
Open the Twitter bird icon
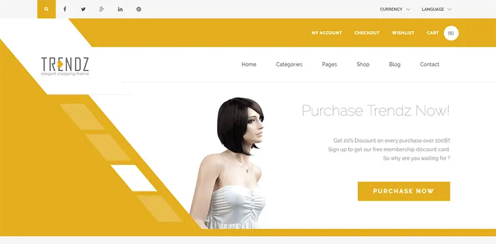click(83, 9)
